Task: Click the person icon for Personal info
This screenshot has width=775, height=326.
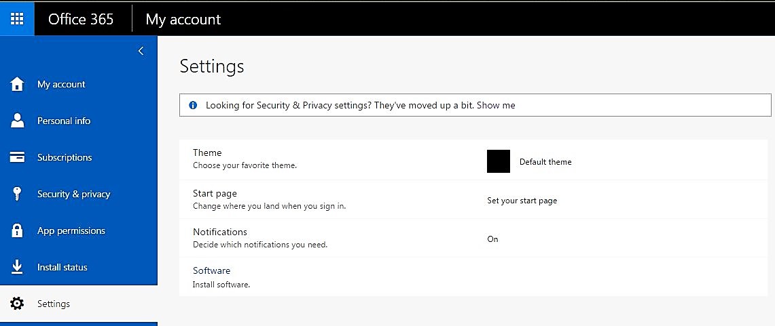Action: 17,121
